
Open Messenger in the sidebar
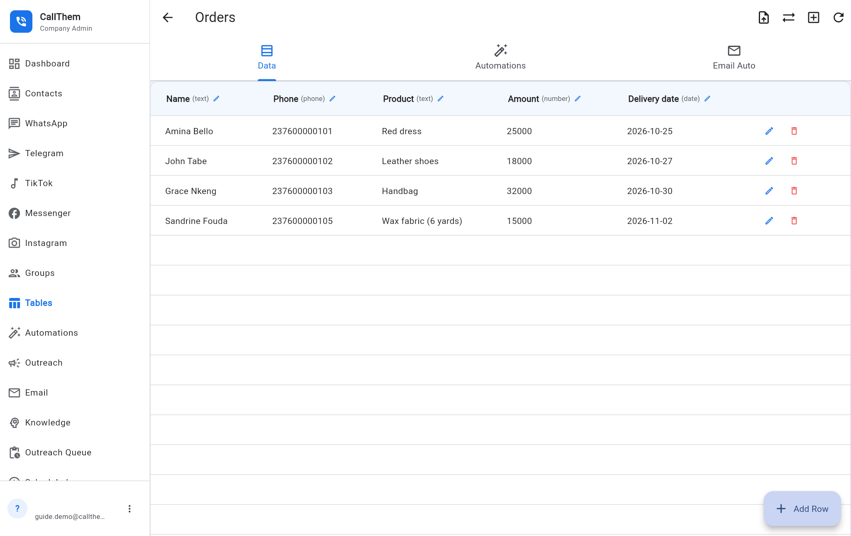point(75,213)
